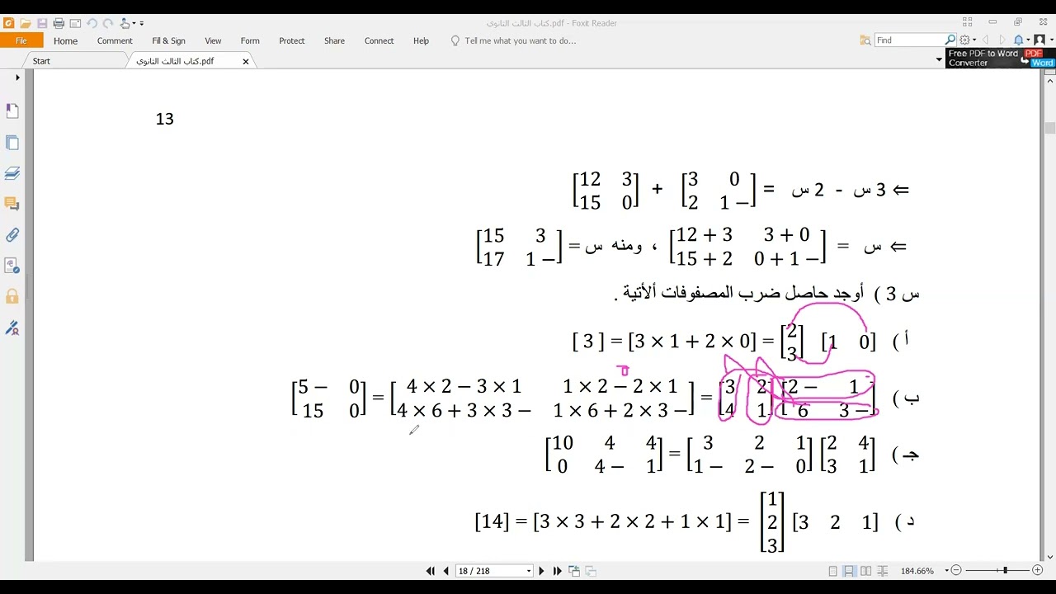1056x594 pixels.
Task: Go to the last page
Action: click(557, 571)
